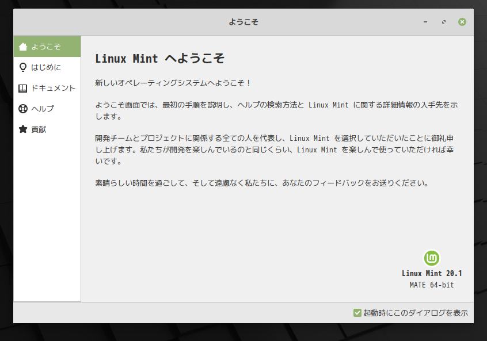Click the lifebuoy icon beside ヘルプ

point(23,109)
